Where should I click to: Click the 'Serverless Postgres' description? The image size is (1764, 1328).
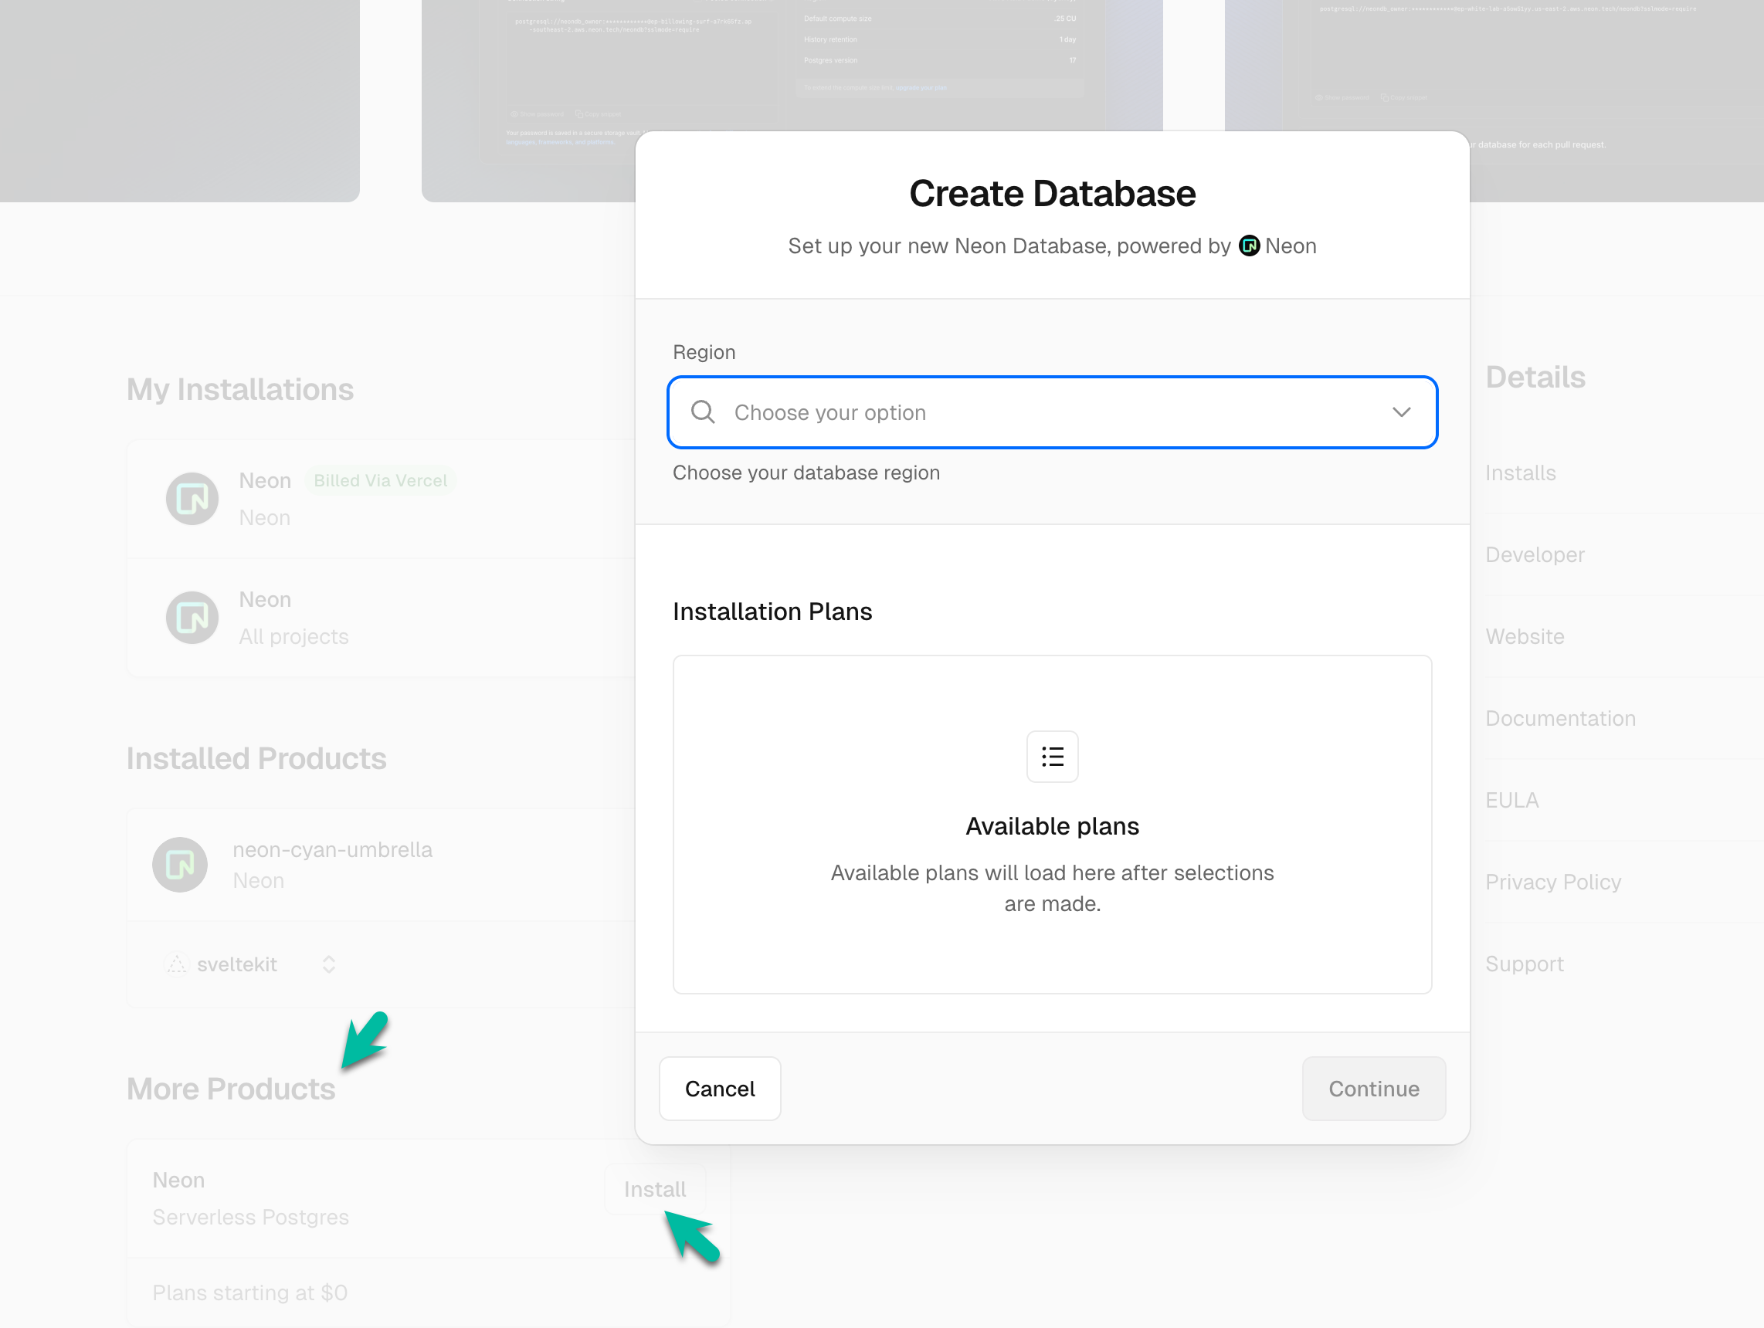[250, 1217]
